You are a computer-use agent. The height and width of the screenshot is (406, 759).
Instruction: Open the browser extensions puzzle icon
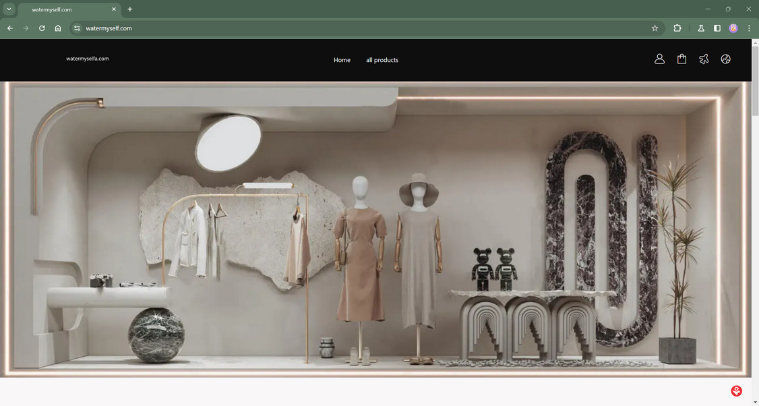[677, 28]
